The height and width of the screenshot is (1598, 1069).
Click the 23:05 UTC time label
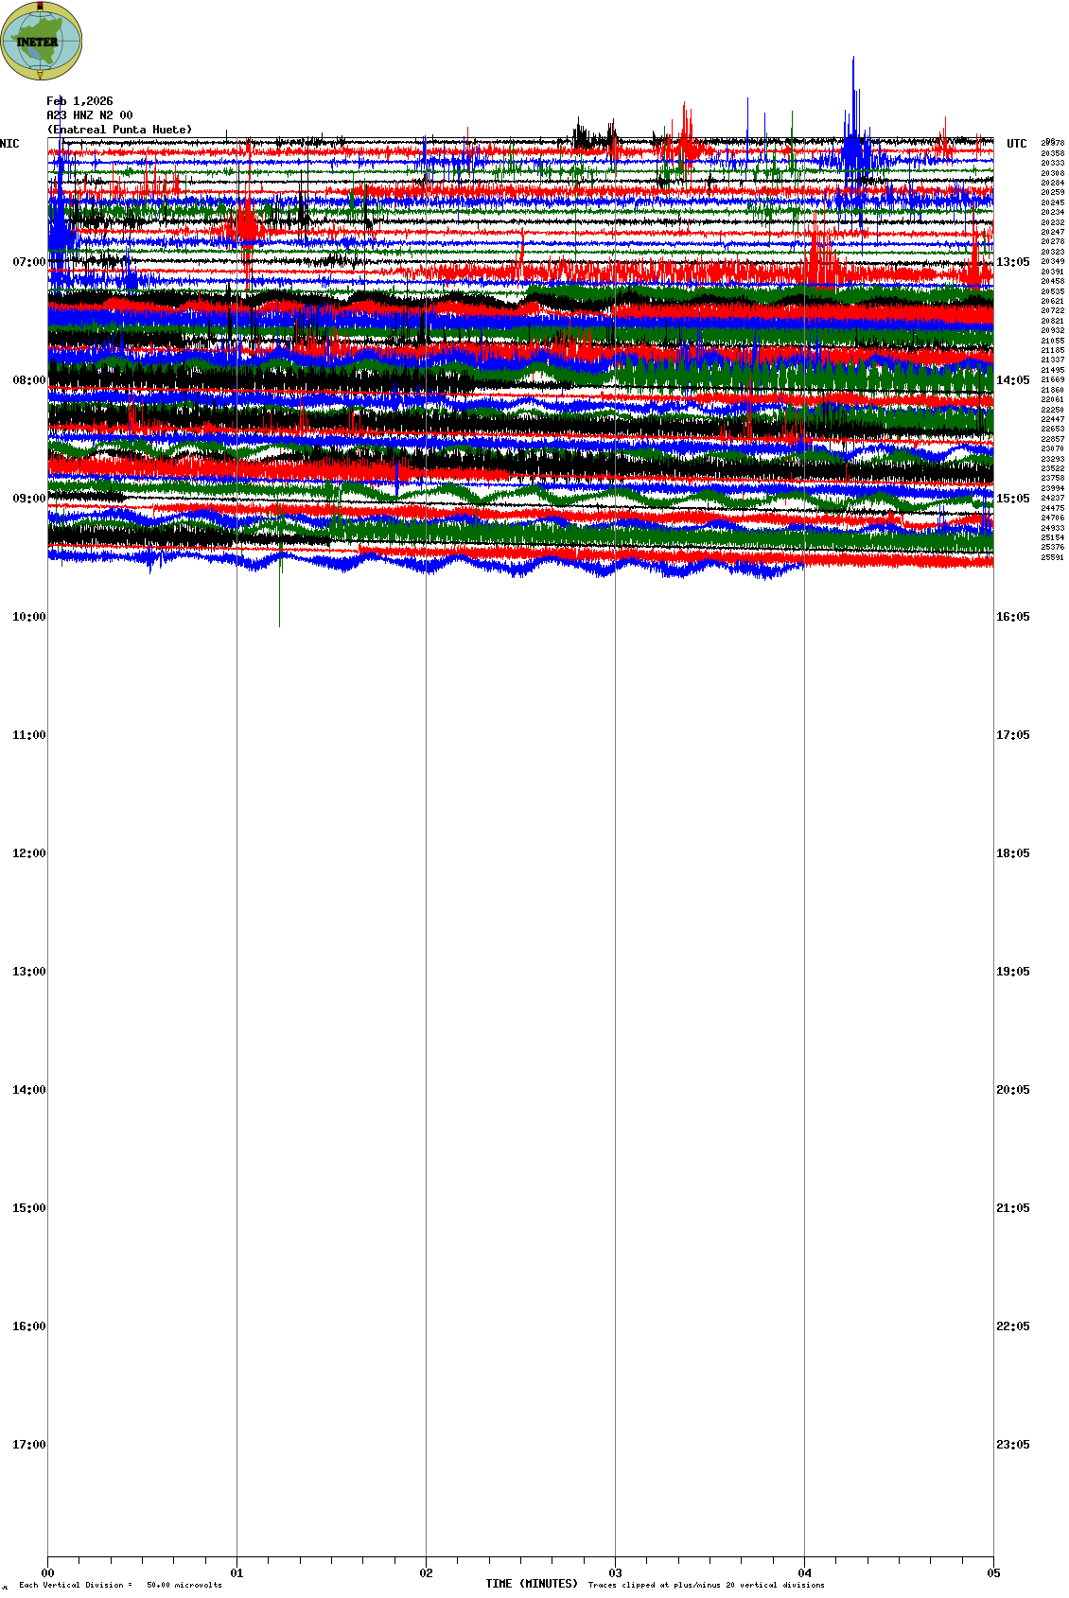click(x=1012, y=1445)
